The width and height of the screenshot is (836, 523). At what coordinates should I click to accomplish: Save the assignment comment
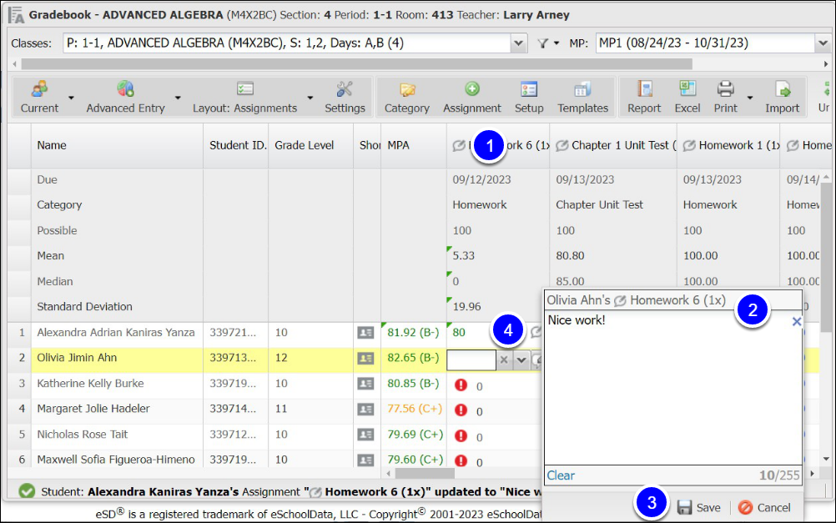(x=699, y=507)
